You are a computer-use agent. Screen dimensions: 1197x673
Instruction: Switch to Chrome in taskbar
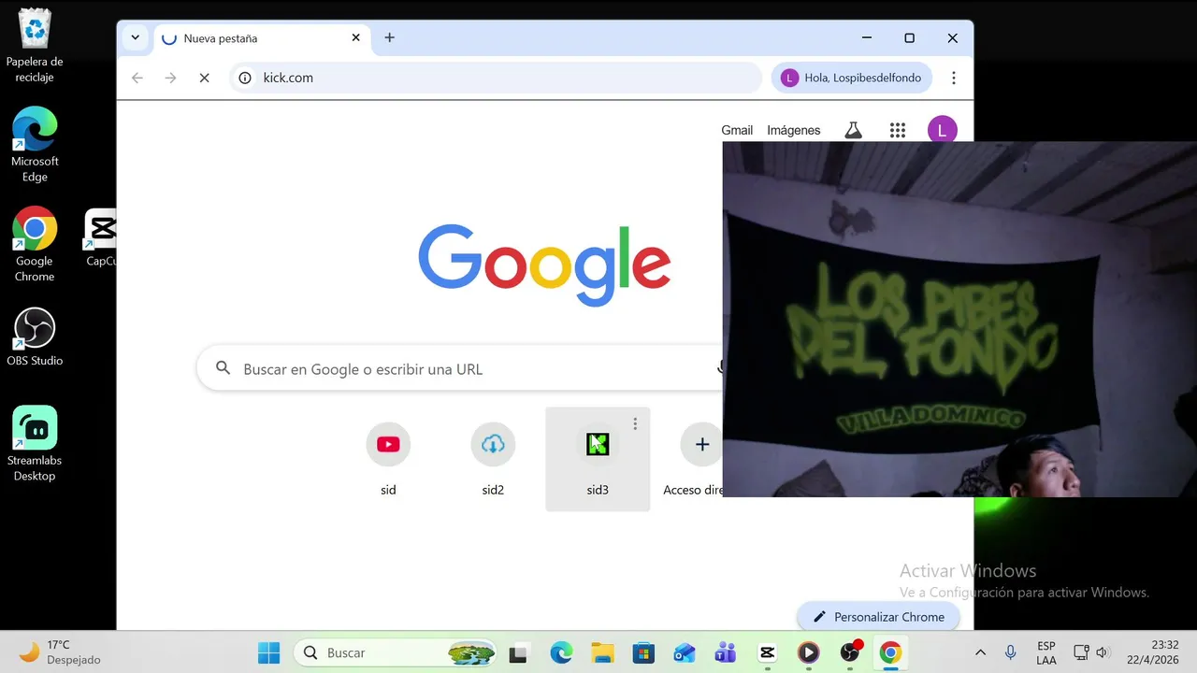(890, 652)
